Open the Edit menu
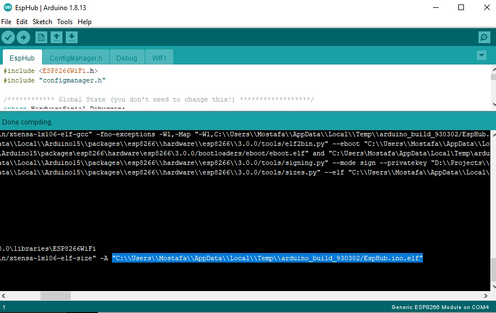Screen dimensions: 496x313 (22, 22)
